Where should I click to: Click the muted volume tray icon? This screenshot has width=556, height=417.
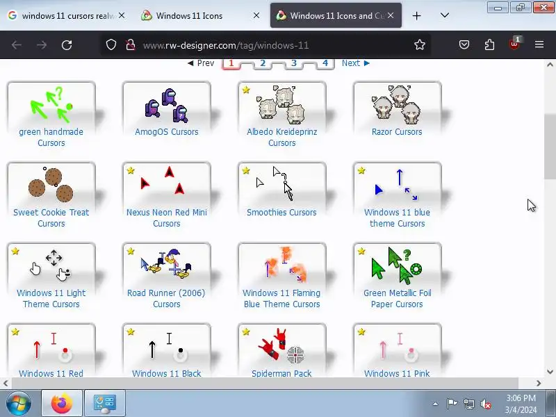tap(486, 404)
